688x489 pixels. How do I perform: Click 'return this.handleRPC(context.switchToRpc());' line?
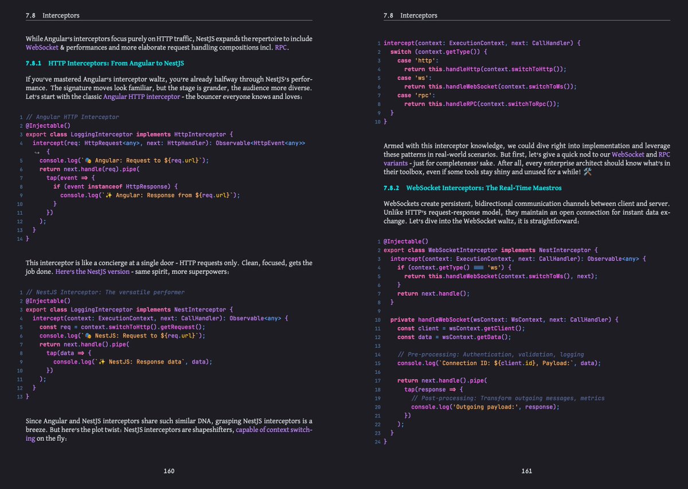(482, 104)
